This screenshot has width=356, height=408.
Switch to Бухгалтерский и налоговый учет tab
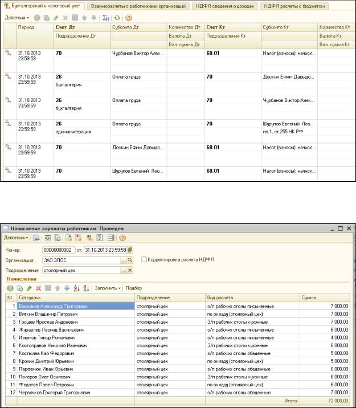[x=43, y=6]
